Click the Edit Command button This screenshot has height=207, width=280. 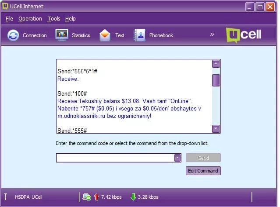(203, 171)
